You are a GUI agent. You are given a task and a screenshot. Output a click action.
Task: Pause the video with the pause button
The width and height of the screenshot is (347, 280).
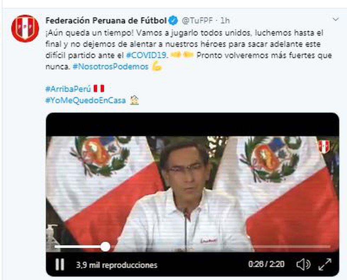(x=60, y=264)
